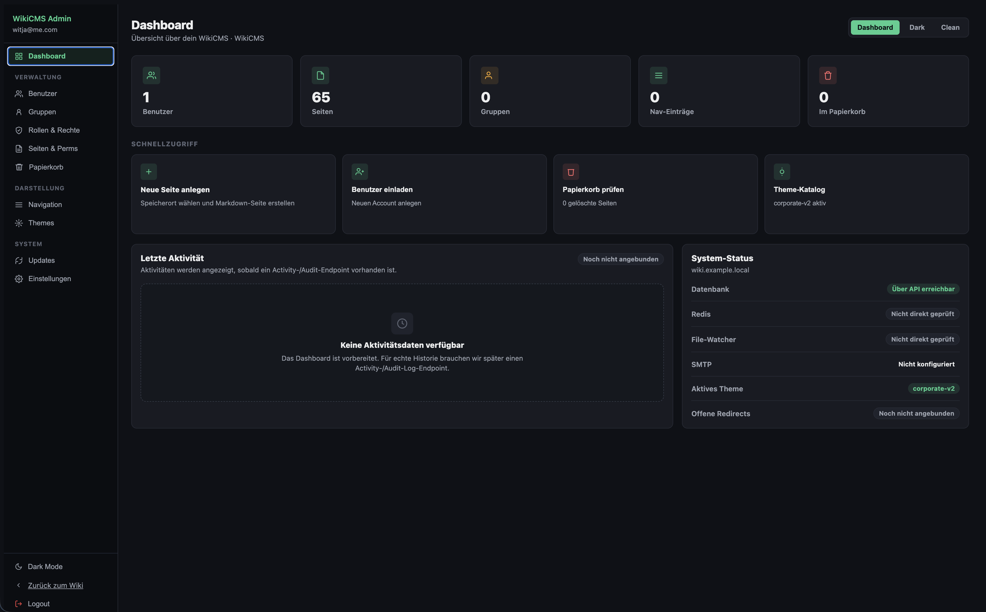This screenshot has width=986, height=612.
Task: Click the Gruppen person icon in sidebar
Action: click(x=19, y=112)
